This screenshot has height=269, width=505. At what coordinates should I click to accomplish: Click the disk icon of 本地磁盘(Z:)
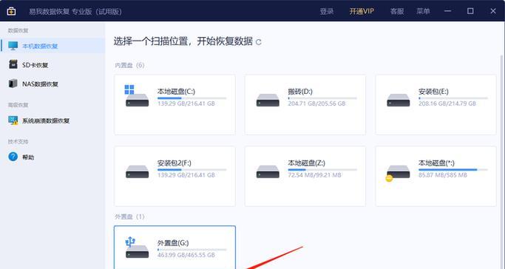(268, 171)
